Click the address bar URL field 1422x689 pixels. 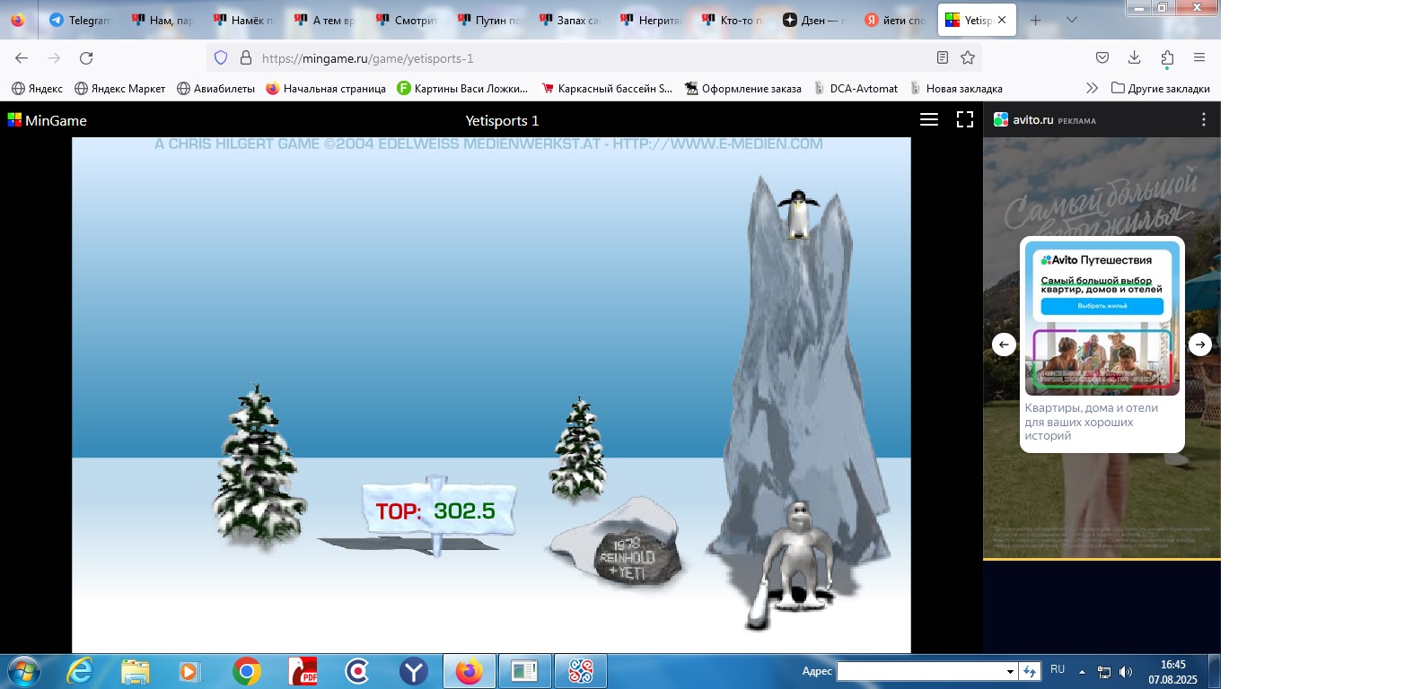592,58
